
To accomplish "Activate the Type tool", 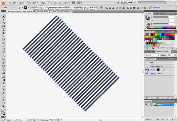I will (x=3, y=33).
